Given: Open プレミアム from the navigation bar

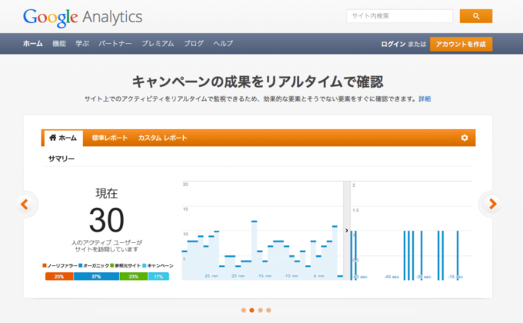Looking at the screenshot, I should pos(158,44).
